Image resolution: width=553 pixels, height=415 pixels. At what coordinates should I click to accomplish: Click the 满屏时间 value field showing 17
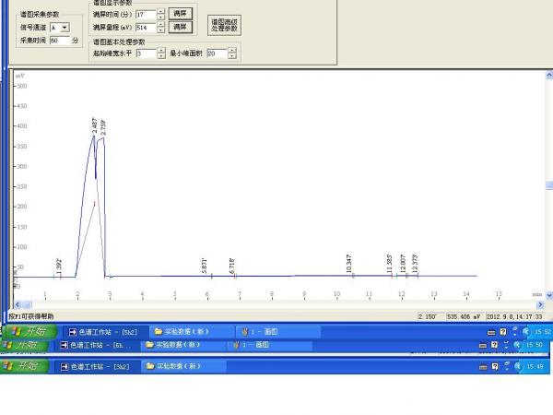coord(146,15)
